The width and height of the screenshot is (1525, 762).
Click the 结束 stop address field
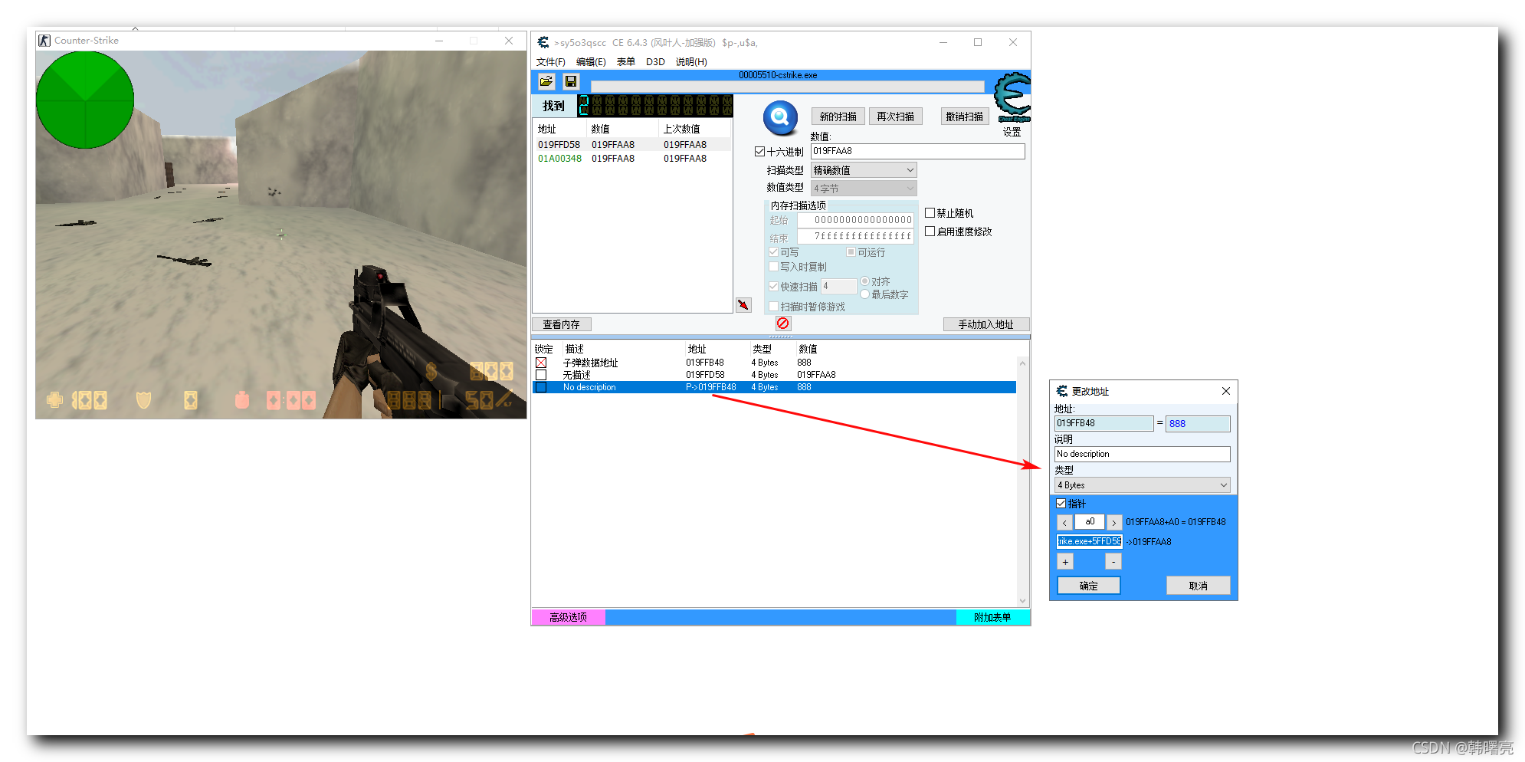click(x=855, y=237)
